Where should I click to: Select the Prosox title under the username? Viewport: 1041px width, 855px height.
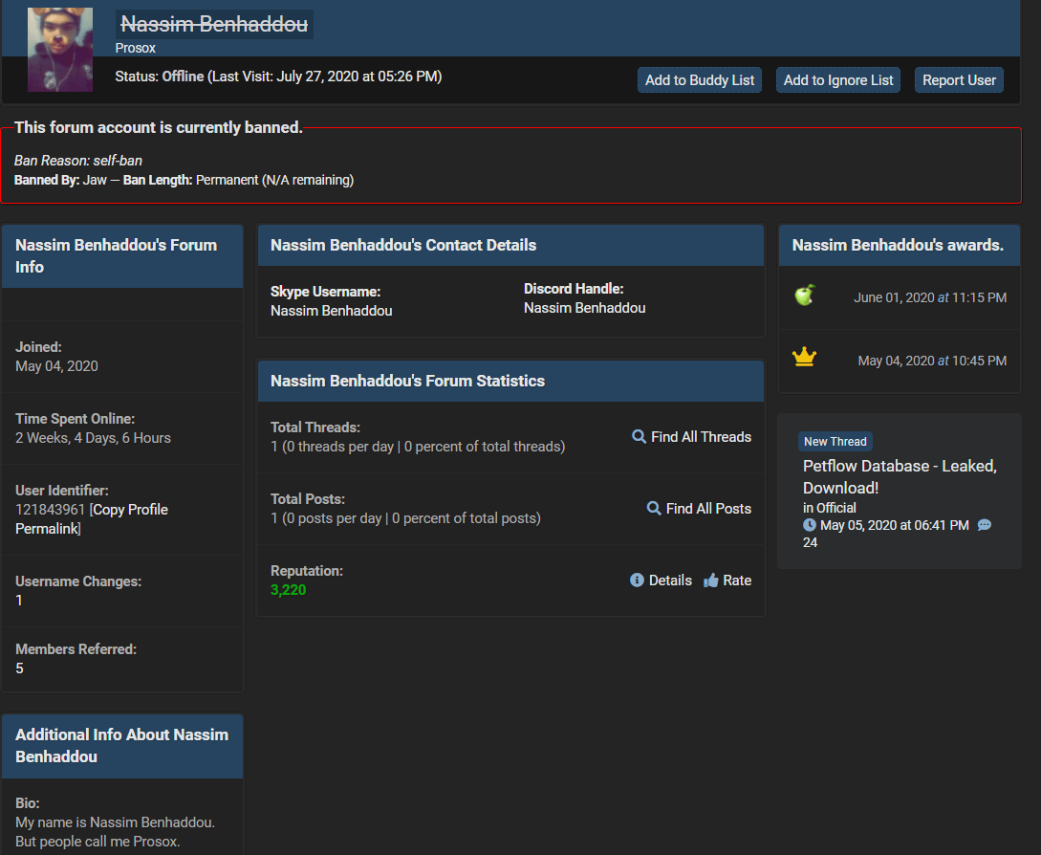click(134, 47)
